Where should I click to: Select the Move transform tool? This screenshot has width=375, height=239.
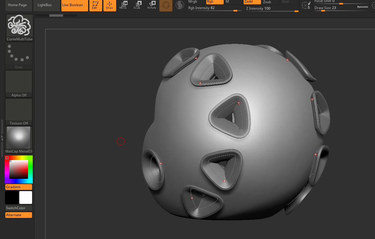pos(123,6)
